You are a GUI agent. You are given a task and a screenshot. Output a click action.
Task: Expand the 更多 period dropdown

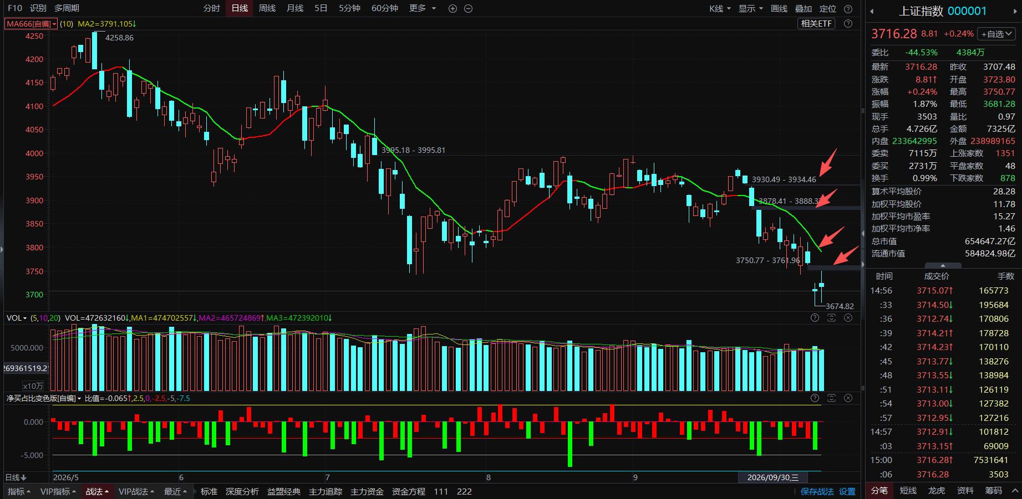(x=423, y=8)
